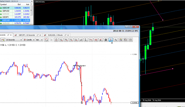Click the current price label 1.31193
The image size is (185, 107).
(x=134, y=103)
